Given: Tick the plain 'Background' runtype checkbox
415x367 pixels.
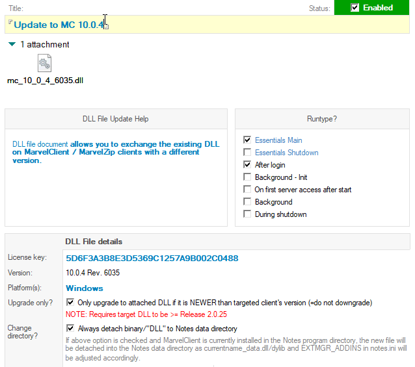Looking at the screenshot, I should pyautogui.click(x=247, y=201).
